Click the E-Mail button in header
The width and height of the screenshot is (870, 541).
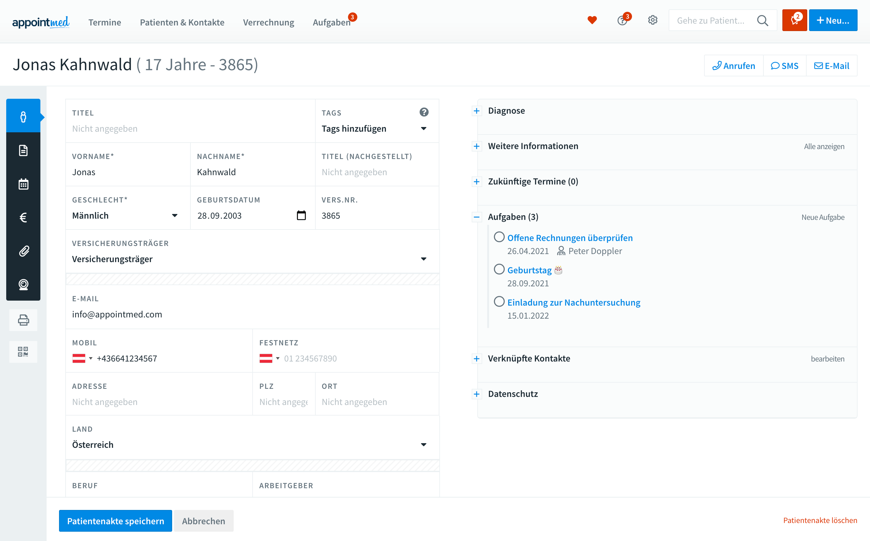[x=831, y=66]
